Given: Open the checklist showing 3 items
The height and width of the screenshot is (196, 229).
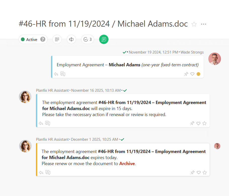Looking at the screenshot, I should point(87,39).
